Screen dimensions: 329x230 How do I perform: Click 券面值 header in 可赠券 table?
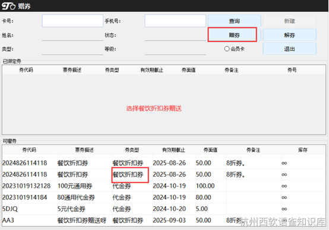[210, 150]
